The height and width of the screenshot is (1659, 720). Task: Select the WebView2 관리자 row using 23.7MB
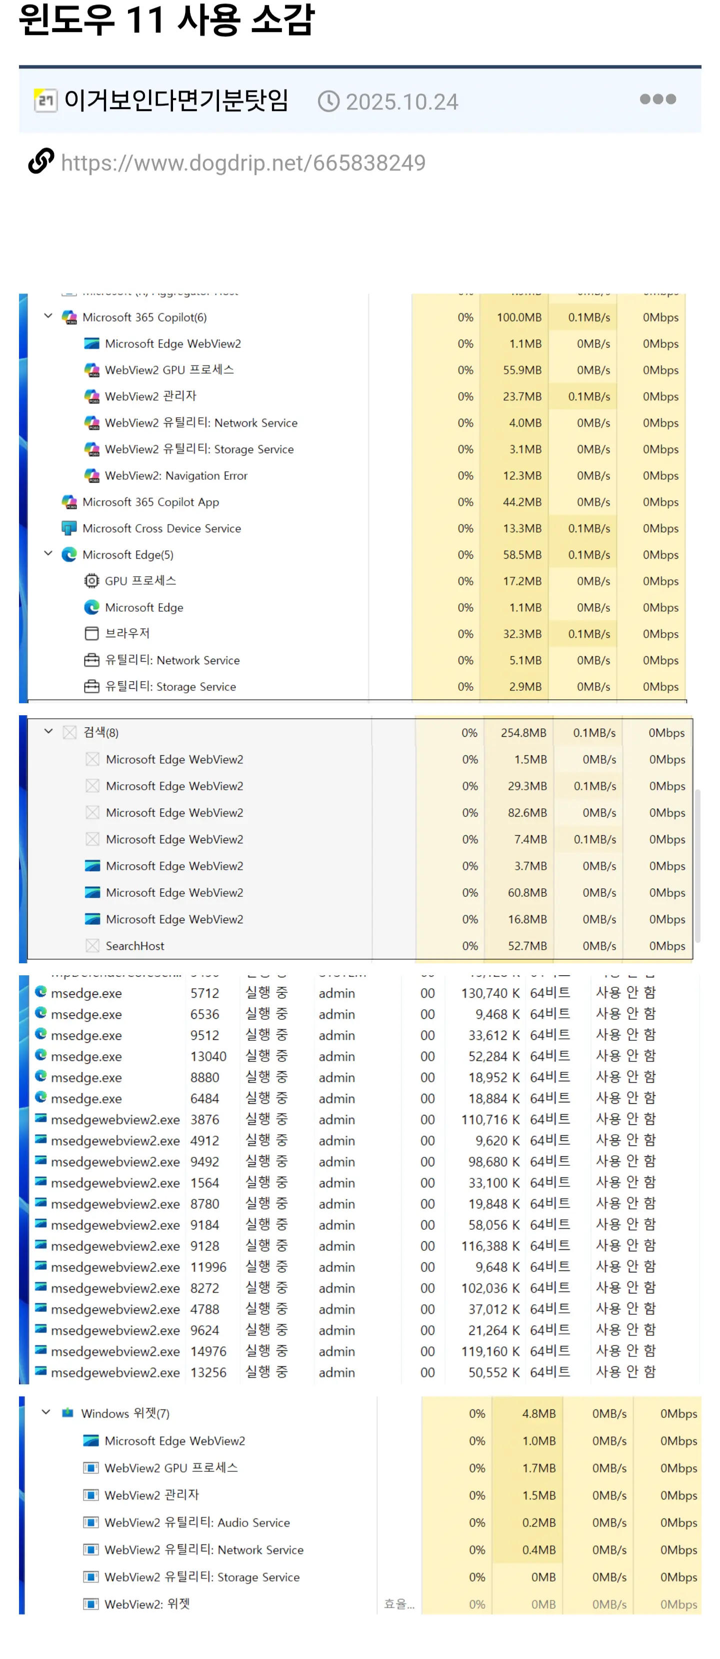pos(357,397)
